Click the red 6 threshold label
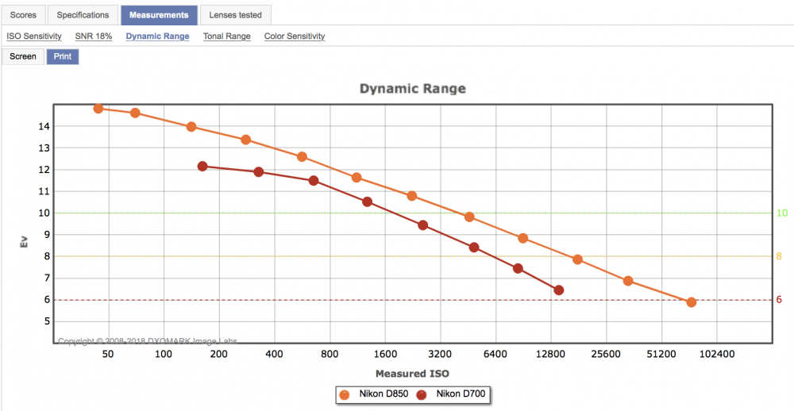 [780, 300]
